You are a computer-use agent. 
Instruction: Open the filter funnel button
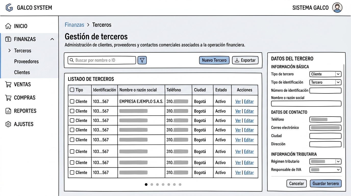[x=142, y=60]
